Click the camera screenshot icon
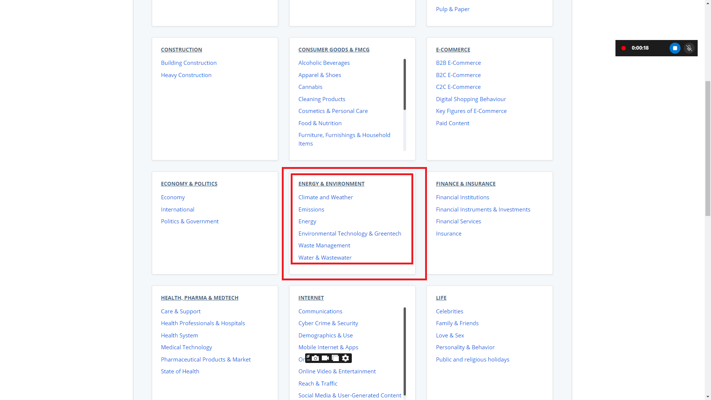 pos(316,358)
